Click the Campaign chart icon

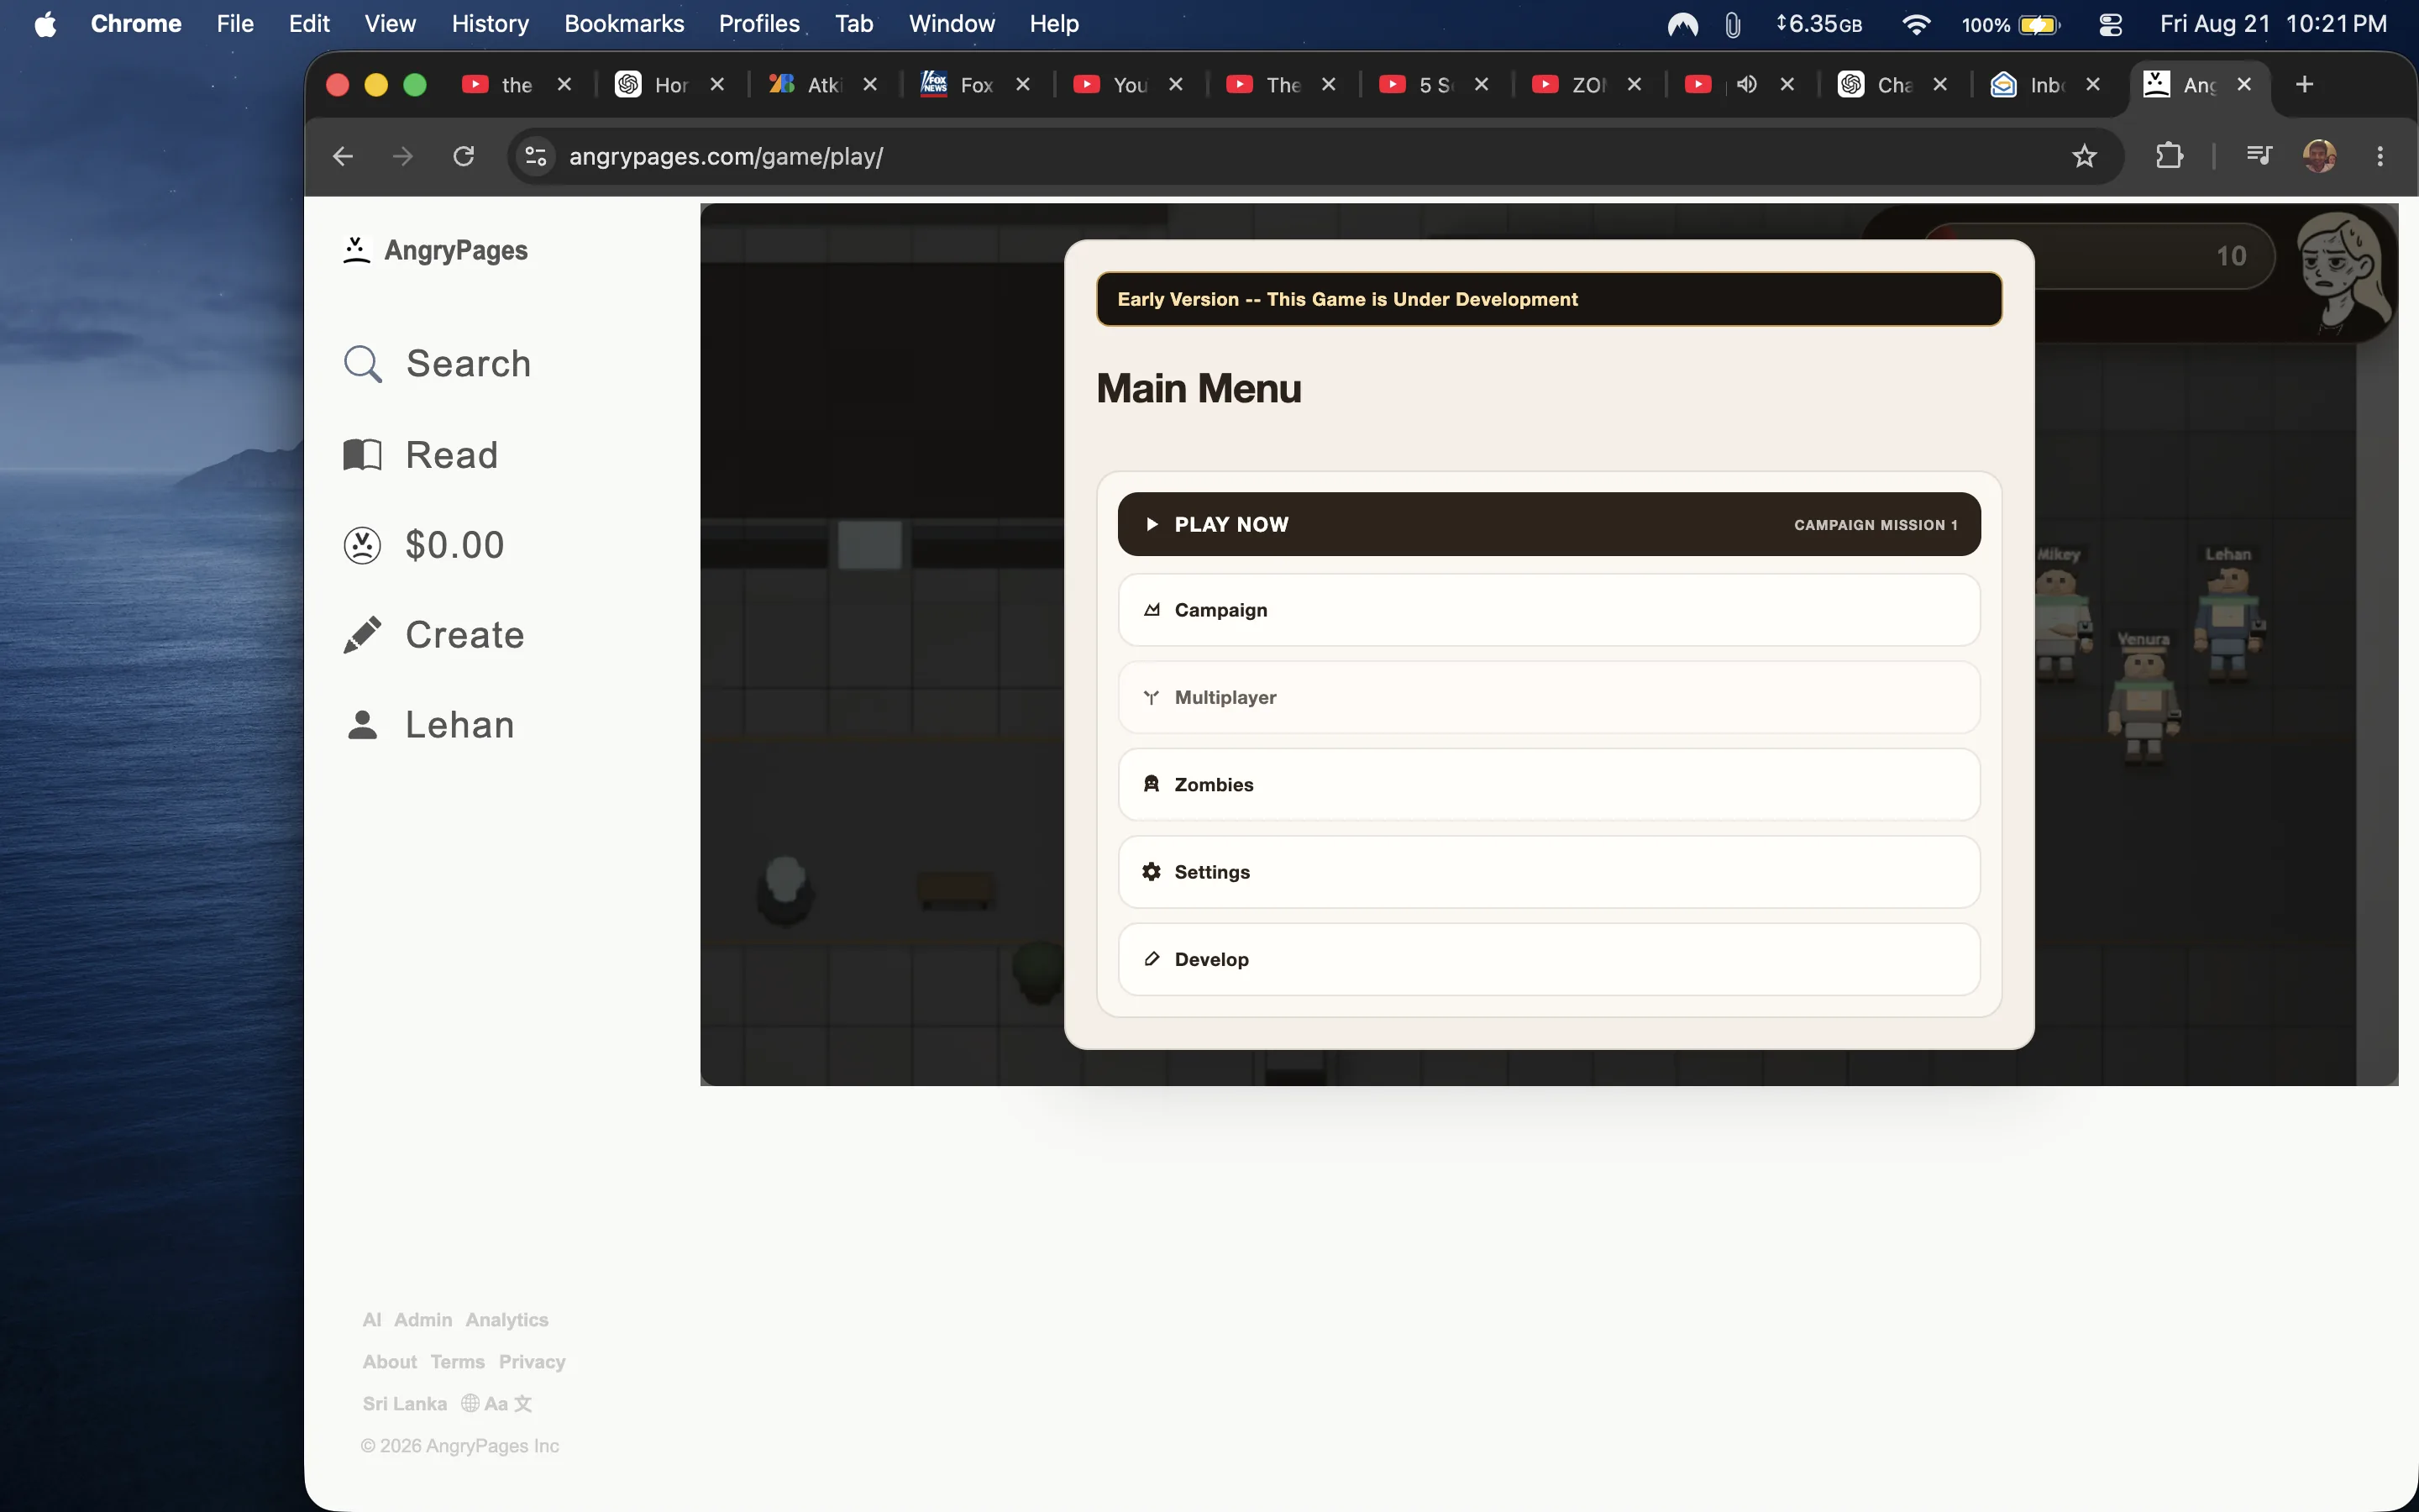[x=1152, y=610]
